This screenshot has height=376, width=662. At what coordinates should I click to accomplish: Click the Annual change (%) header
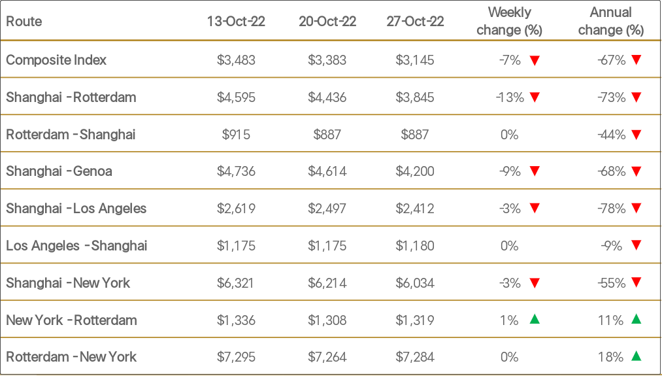click(x=610, y=21)
